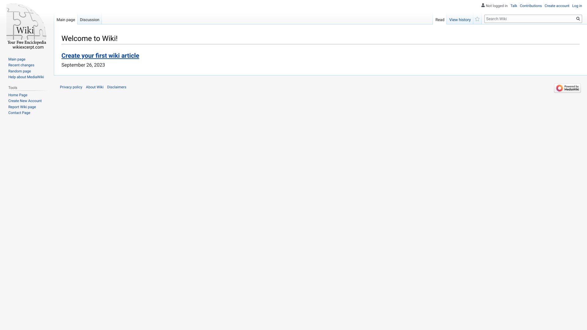Expand the Tools sidebar section
This screenshot has width=587, height=330.
point(13,87)
